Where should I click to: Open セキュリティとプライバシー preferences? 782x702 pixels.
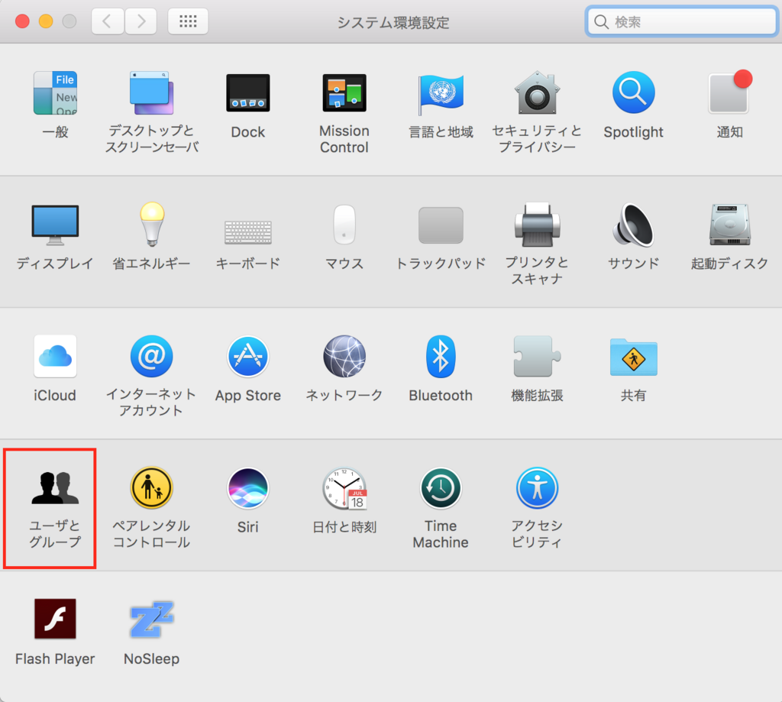[537, 93]
